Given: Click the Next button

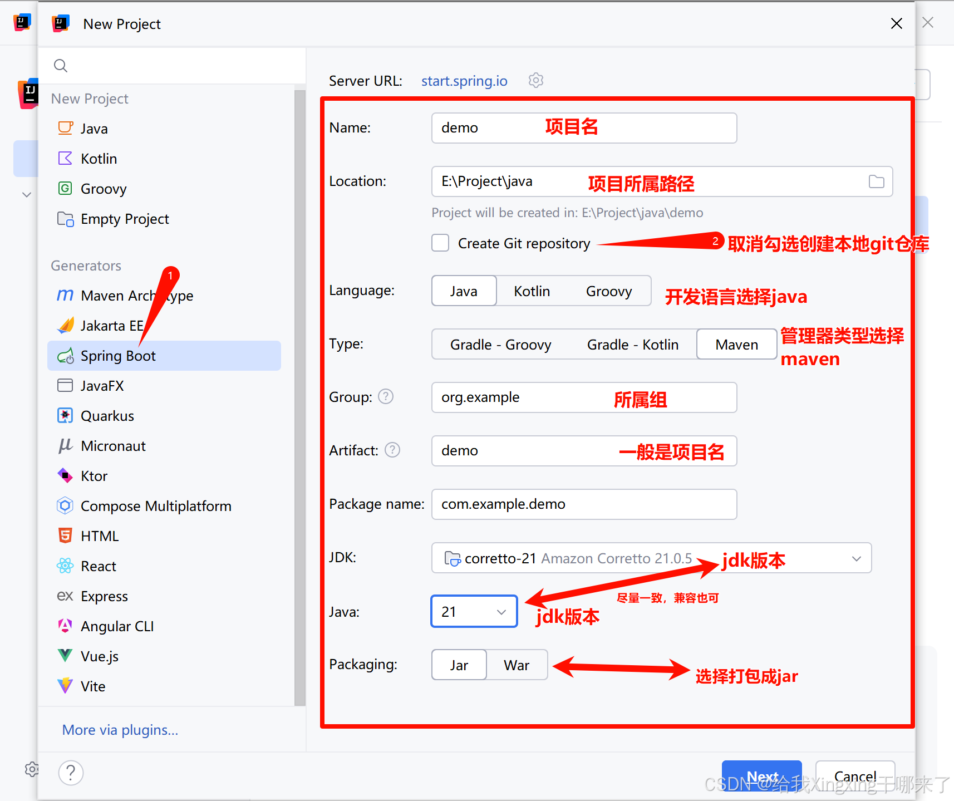Looking at the screenshot, I should 761,776.
